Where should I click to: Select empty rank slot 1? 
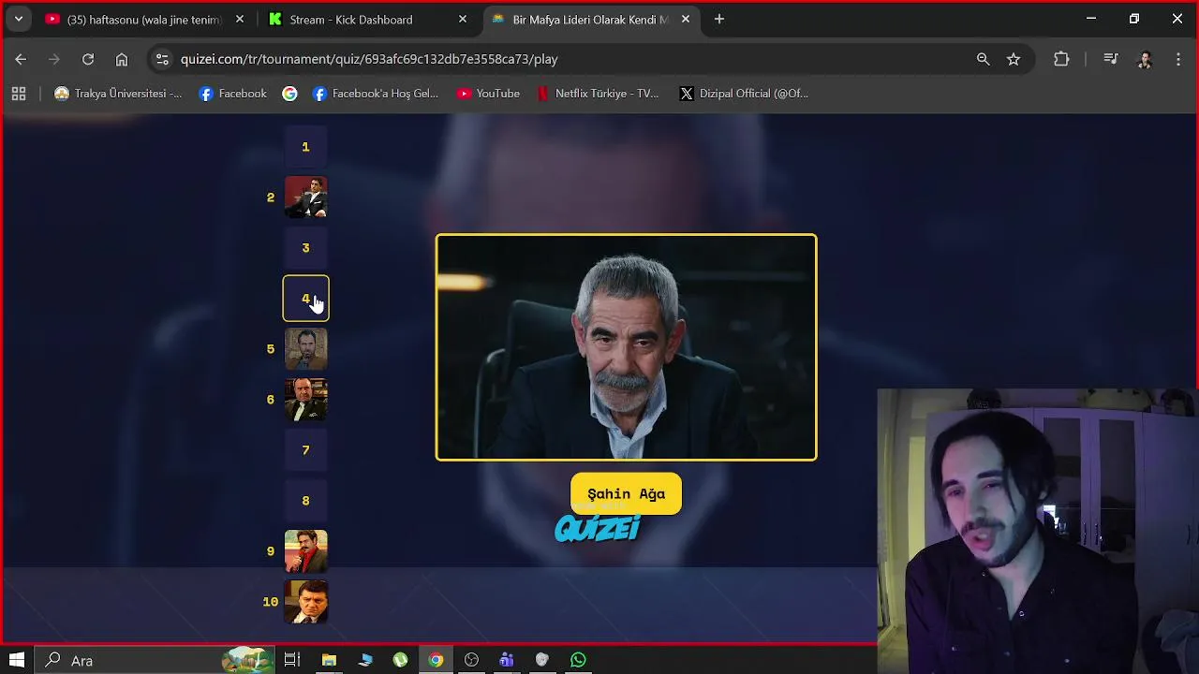coord(305,147)
